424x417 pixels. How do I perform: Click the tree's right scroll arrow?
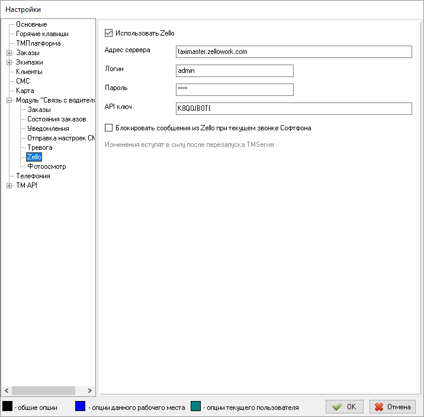pyautogui.click(x=90, y=390)
